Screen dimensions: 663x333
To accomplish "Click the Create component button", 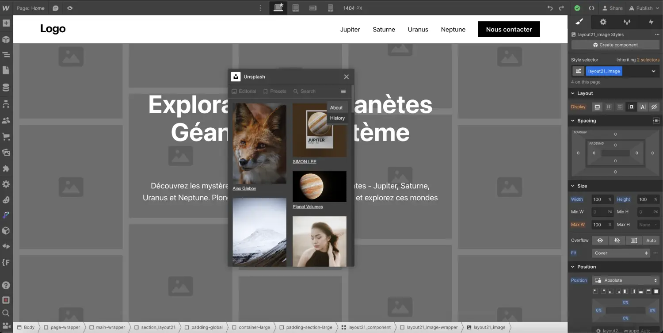I will (615, 45).
